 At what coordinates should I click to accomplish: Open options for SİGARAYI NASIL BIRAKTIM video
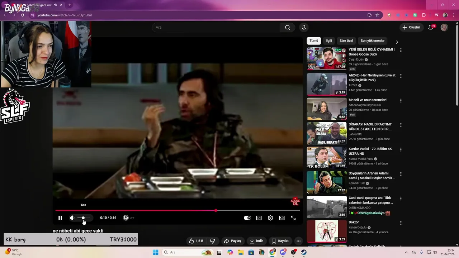click(x=401, y=125)
